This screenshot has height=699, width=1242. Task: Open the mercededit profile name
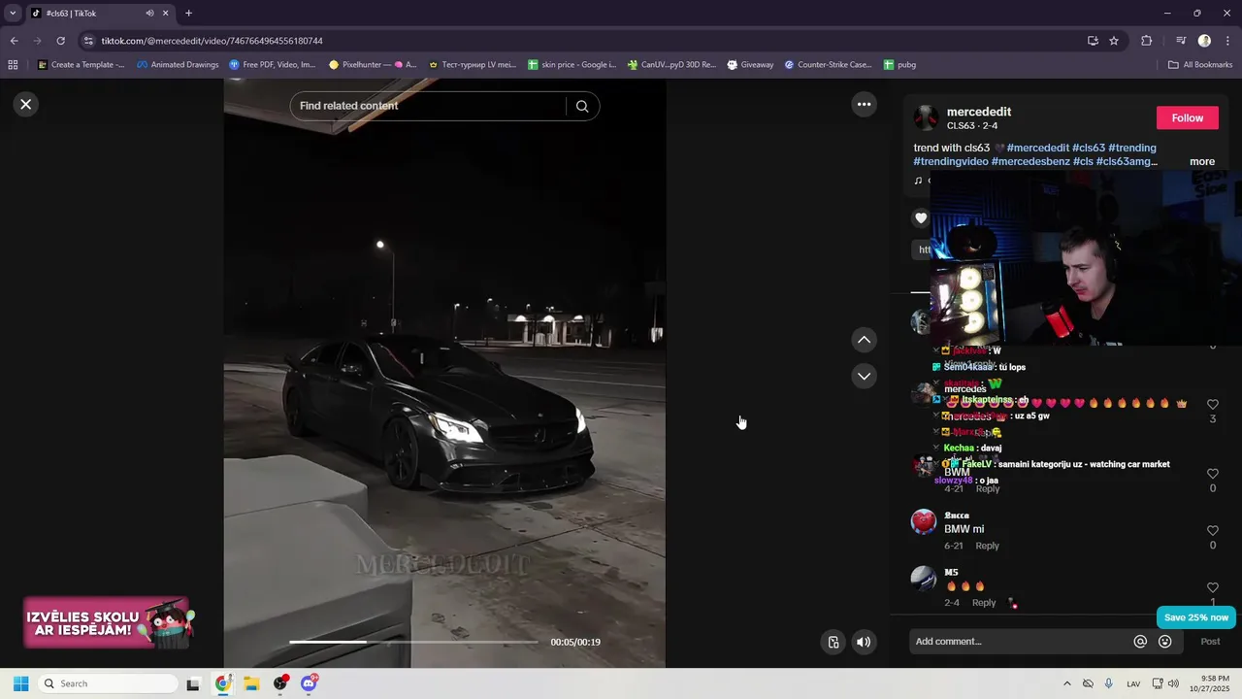pyautogui.click(x=979, y=112)
